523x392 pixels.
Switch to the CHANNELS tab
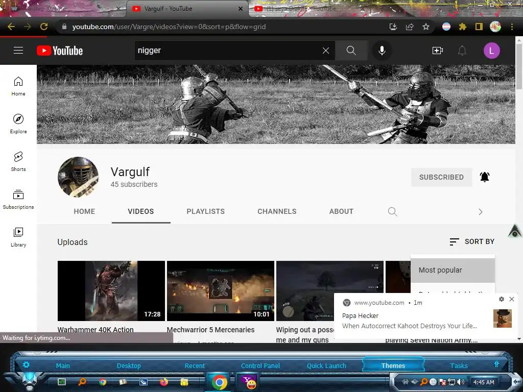point(277,211)
